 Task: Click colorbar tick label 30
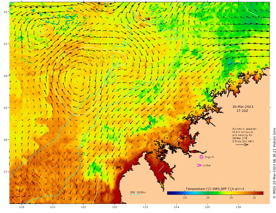231,198
